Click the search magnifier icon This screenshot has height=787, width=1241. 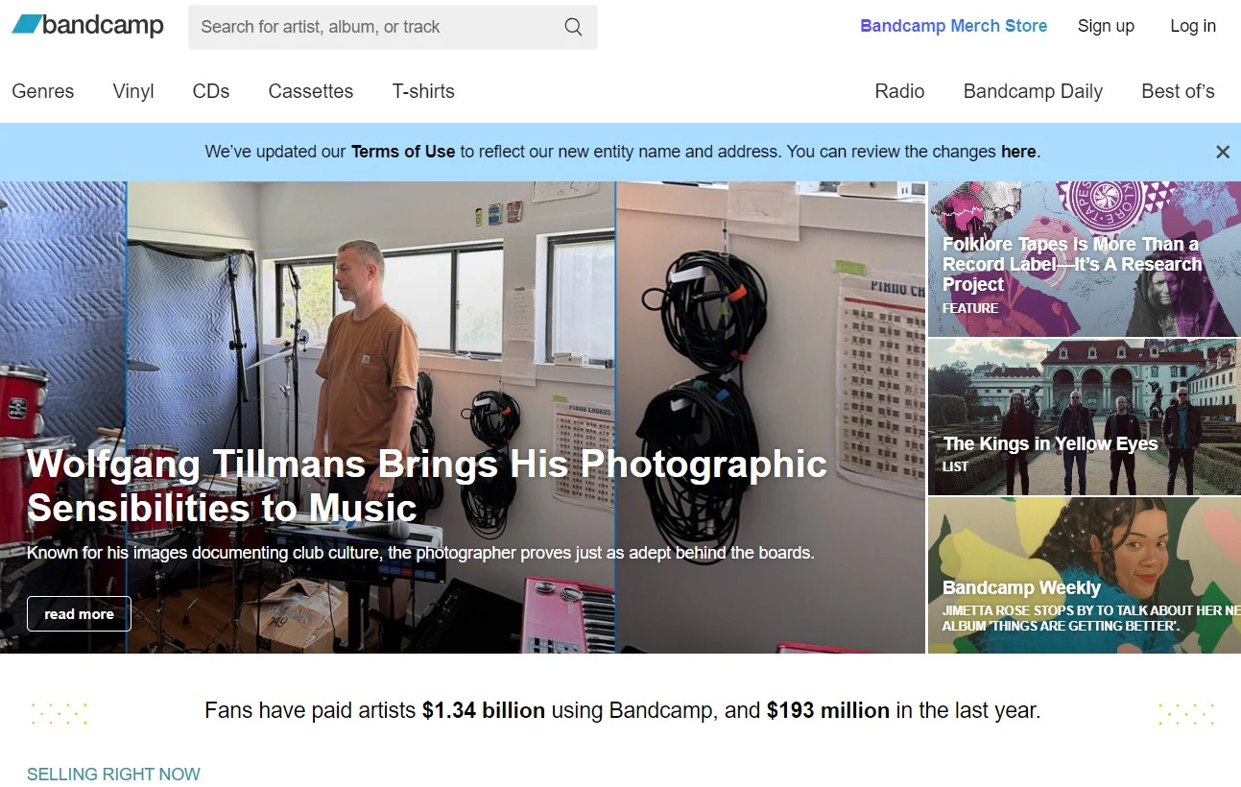(x=573, y=27)
